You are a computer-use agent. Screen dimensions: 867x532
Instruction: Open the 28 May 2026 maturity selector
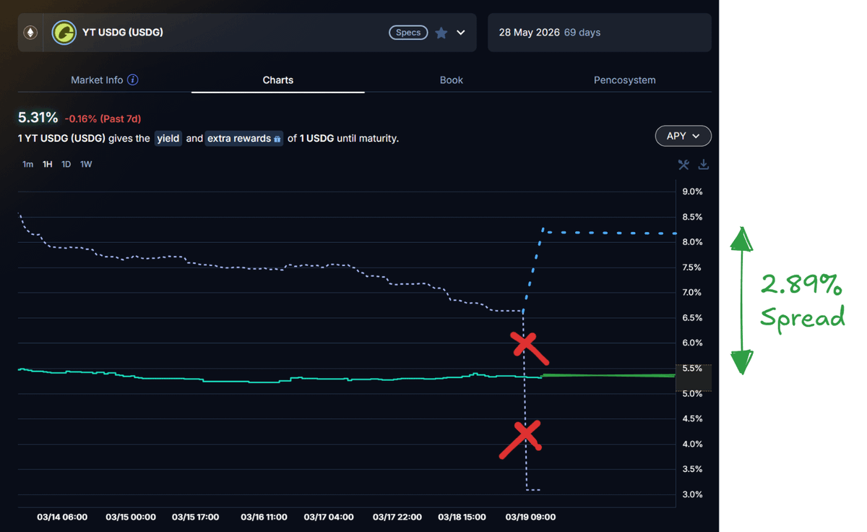(600, 33)
